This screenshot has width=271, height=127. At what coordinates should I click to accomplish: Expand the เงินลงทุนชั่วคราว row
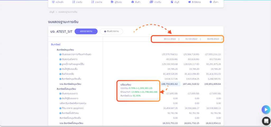click(x=60, y=59)
